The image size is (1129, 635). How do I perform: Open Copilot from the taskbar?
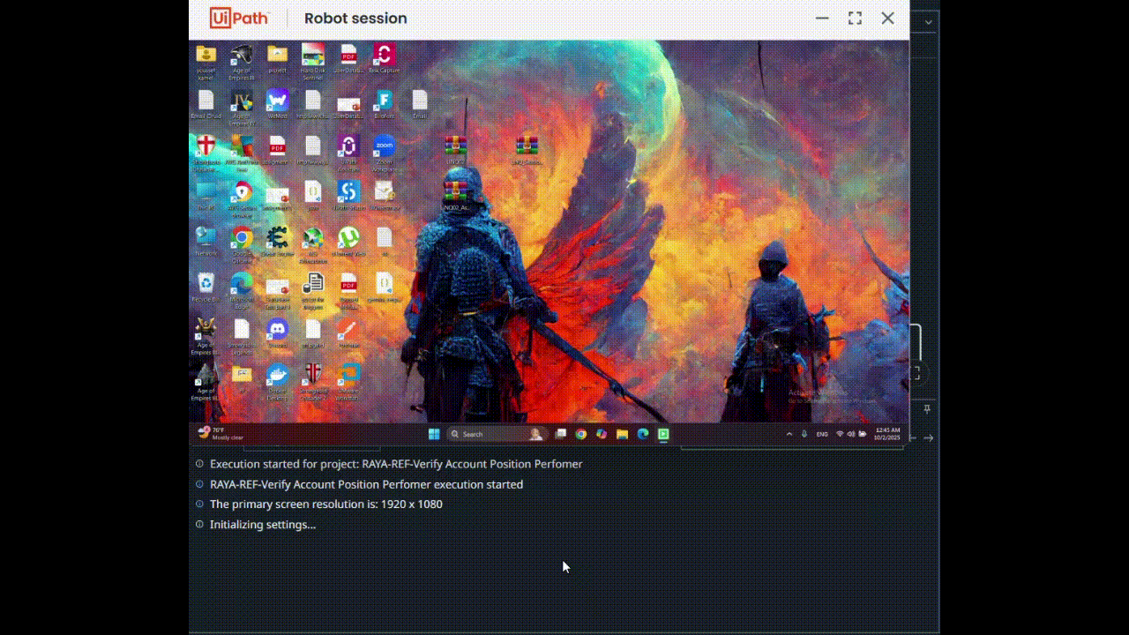pos(602,434)
